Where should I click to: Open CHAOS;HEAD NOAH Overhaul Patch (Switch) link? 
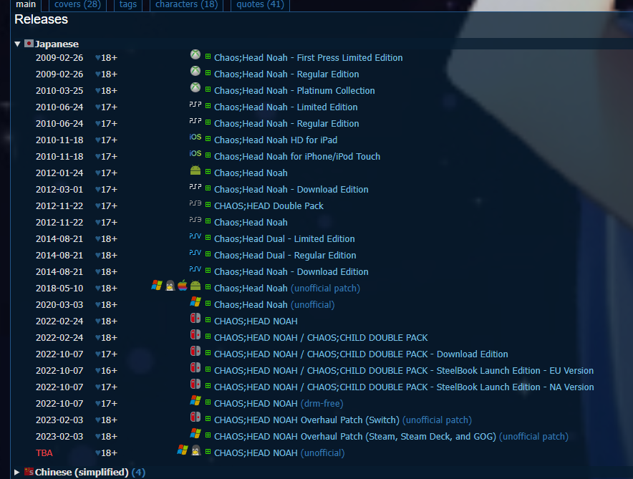pyautogui.click(x=306, y=420)
